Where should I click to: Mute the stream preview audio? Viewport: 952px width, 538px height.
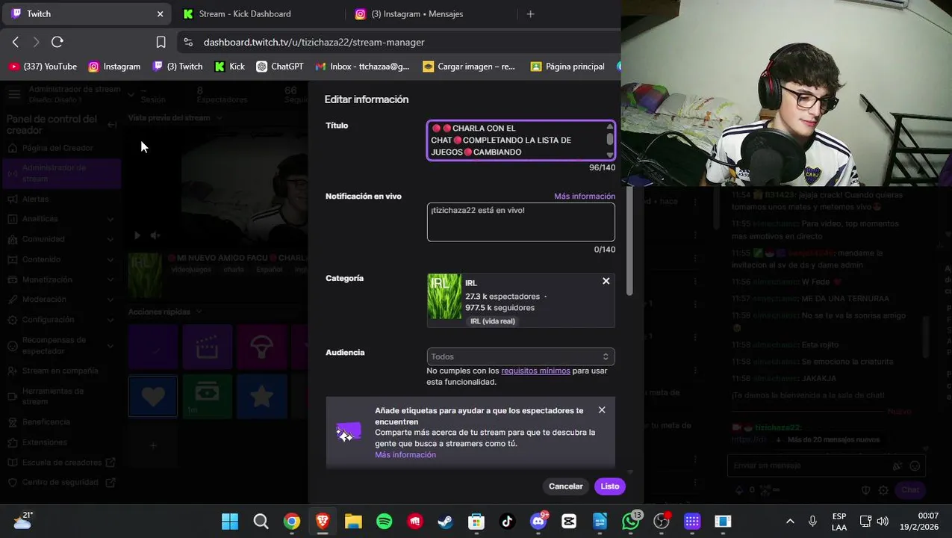point(155,235)
